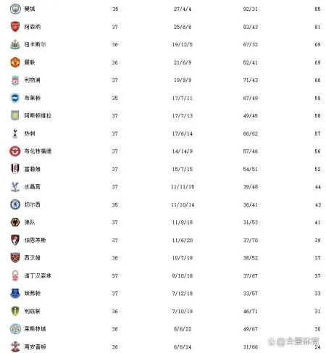Viewport: 326px width, 353px height.
Task: Click the Manchester City club crest
Action: [15, 9]
